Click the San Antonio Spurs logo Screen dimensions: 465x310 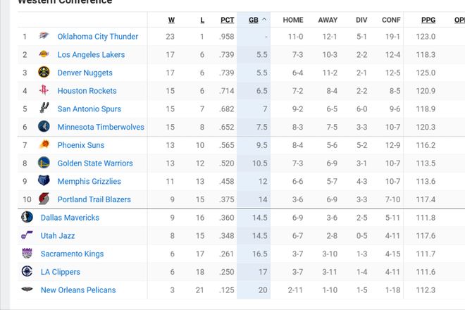pos(44,109)
